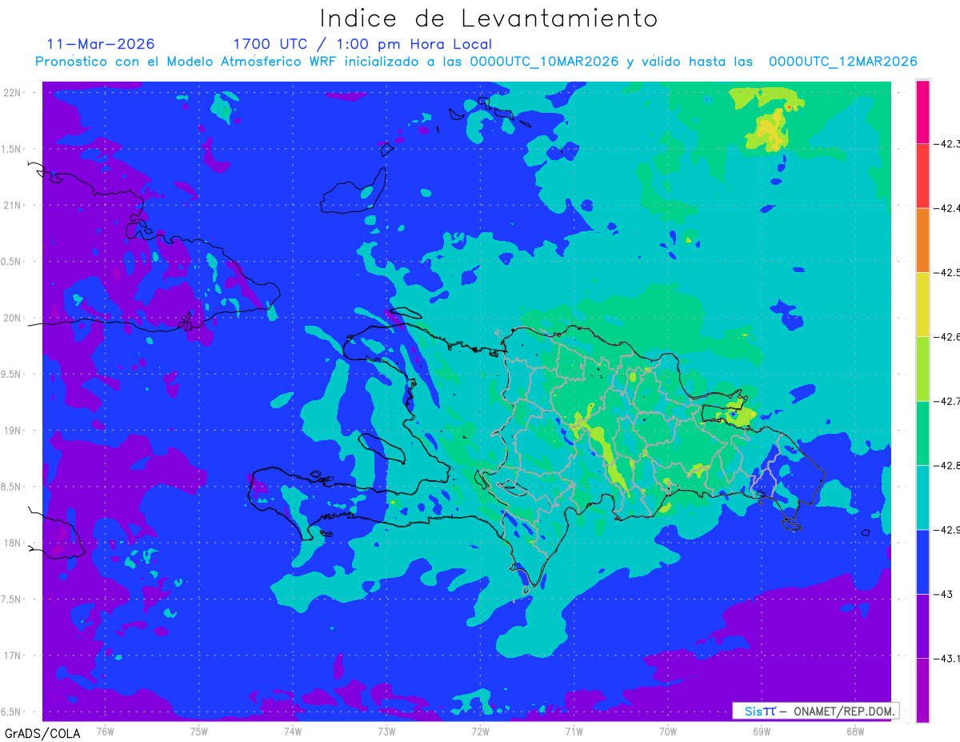Select the yellow-green color bar segment
960x742 pixels.
(x=922, y=368)
